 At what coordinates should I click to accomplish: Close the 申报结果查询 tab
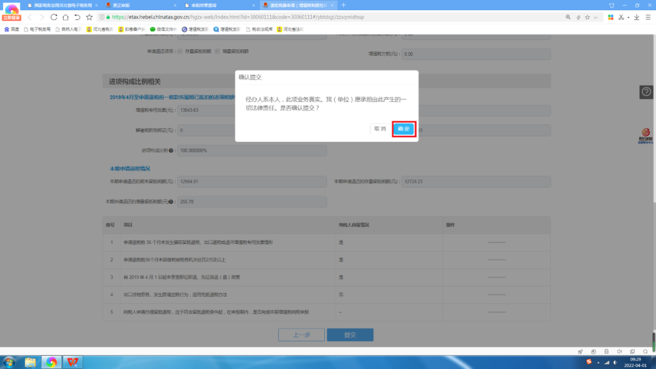tap(253, 5)
